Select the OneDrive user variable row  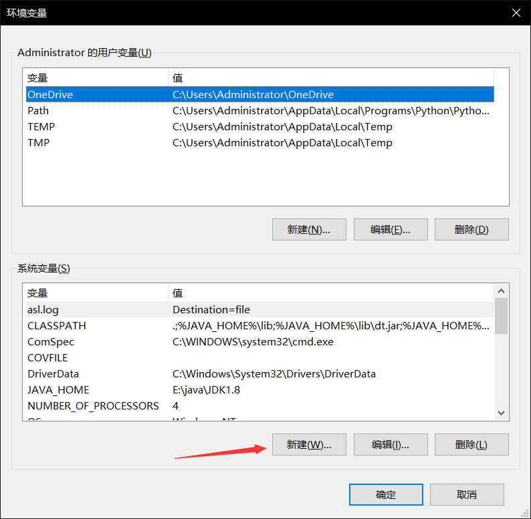[259, 94]
